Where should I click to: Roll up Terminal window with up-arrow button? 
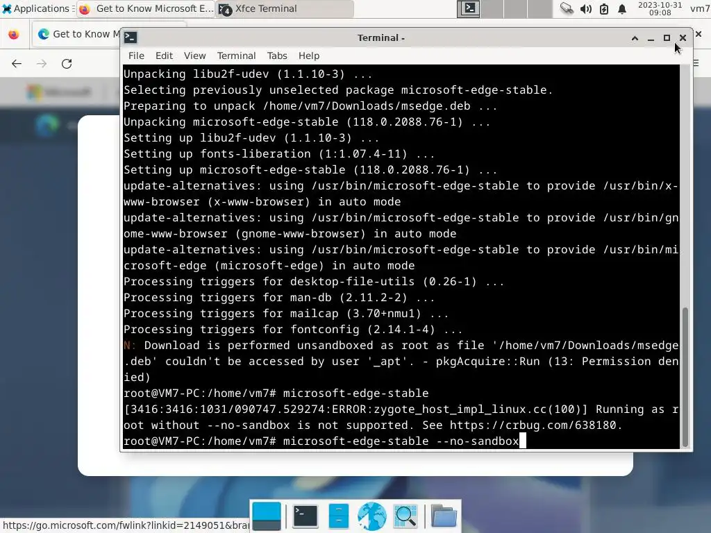tap(635, 38)
